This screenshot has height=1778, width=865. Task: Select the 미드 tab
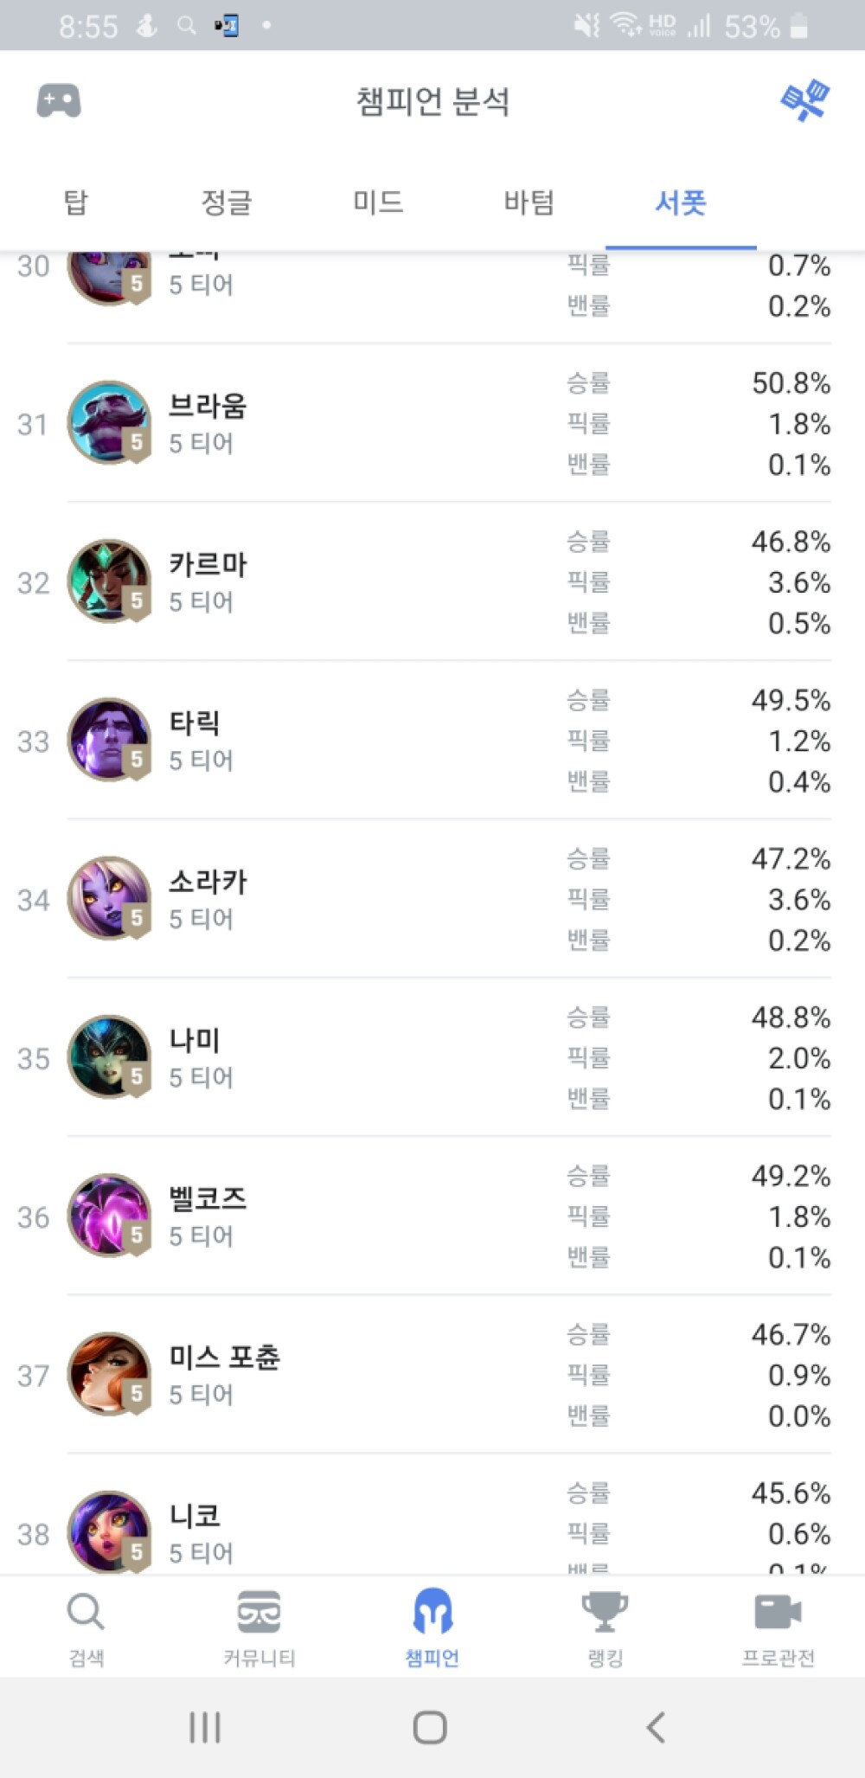[378, 202]
